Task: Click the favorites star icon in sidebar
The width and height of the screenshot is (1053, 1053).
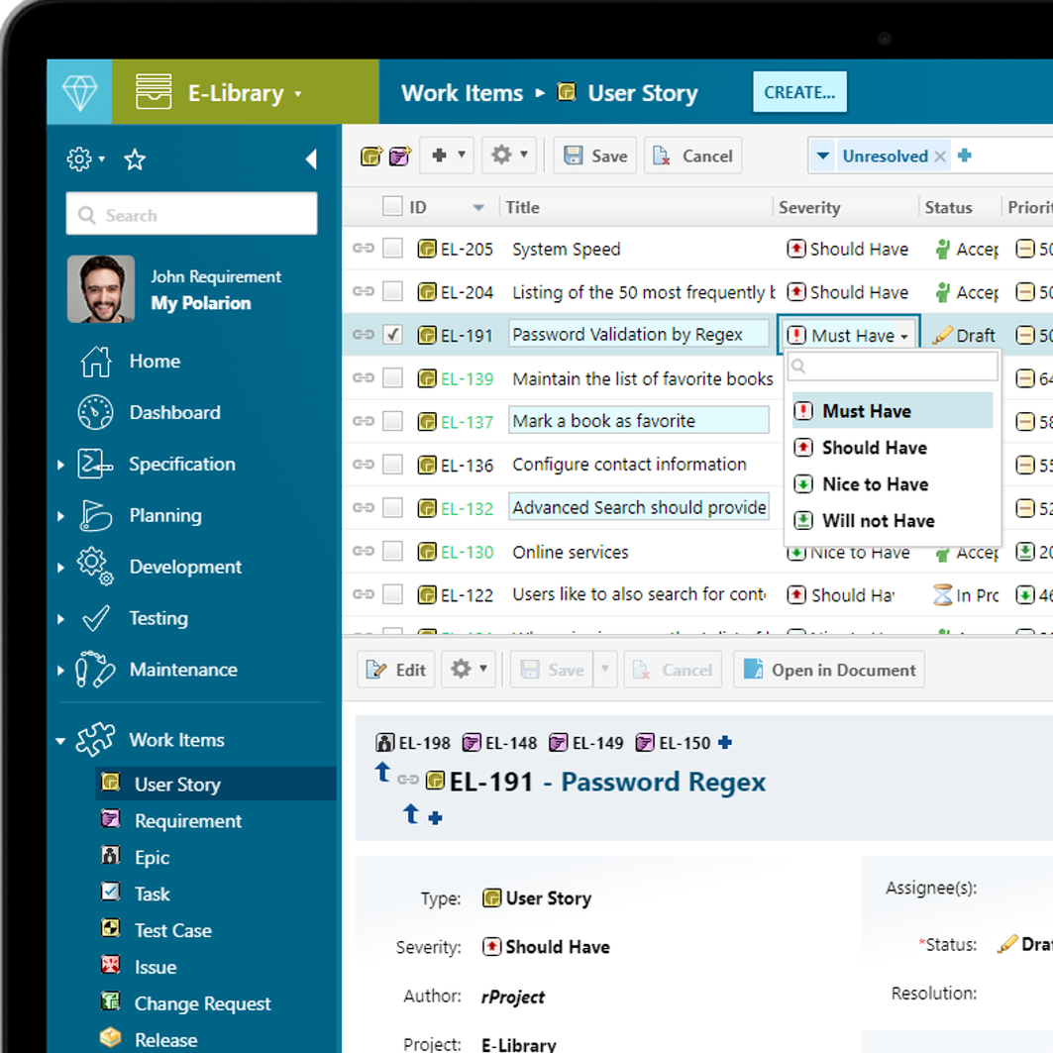Action: (135, 159)
